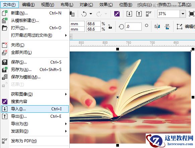Click the save as template icon
This screenshot has width=195, height=148.
click(5, 77)
